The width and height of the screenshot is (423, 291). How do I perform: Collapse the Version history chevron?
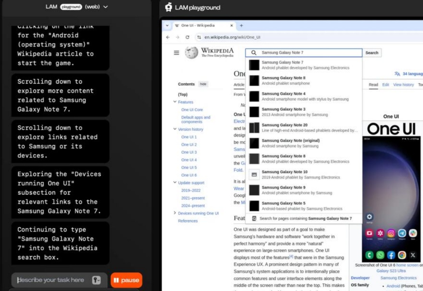(175, 129)
